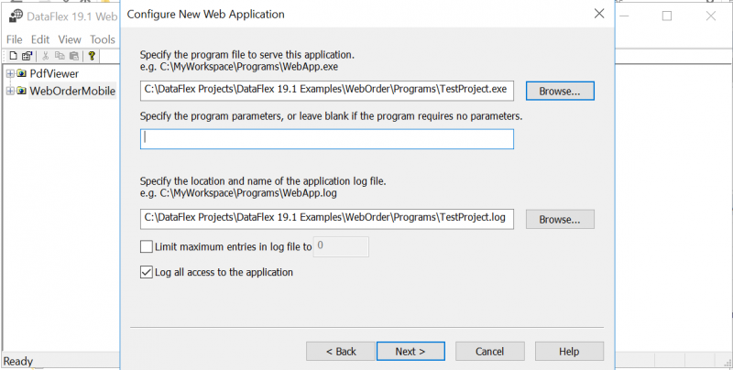Click the New toolbar icon
The width and height of the screenshot is (733, 370).
[13, 56]
